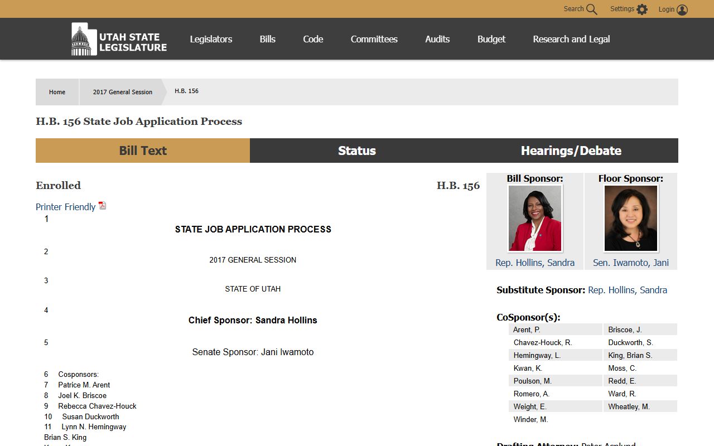714x446 pixels.
Task: Open the Legislators menu
Action: [x=211, y=39]
